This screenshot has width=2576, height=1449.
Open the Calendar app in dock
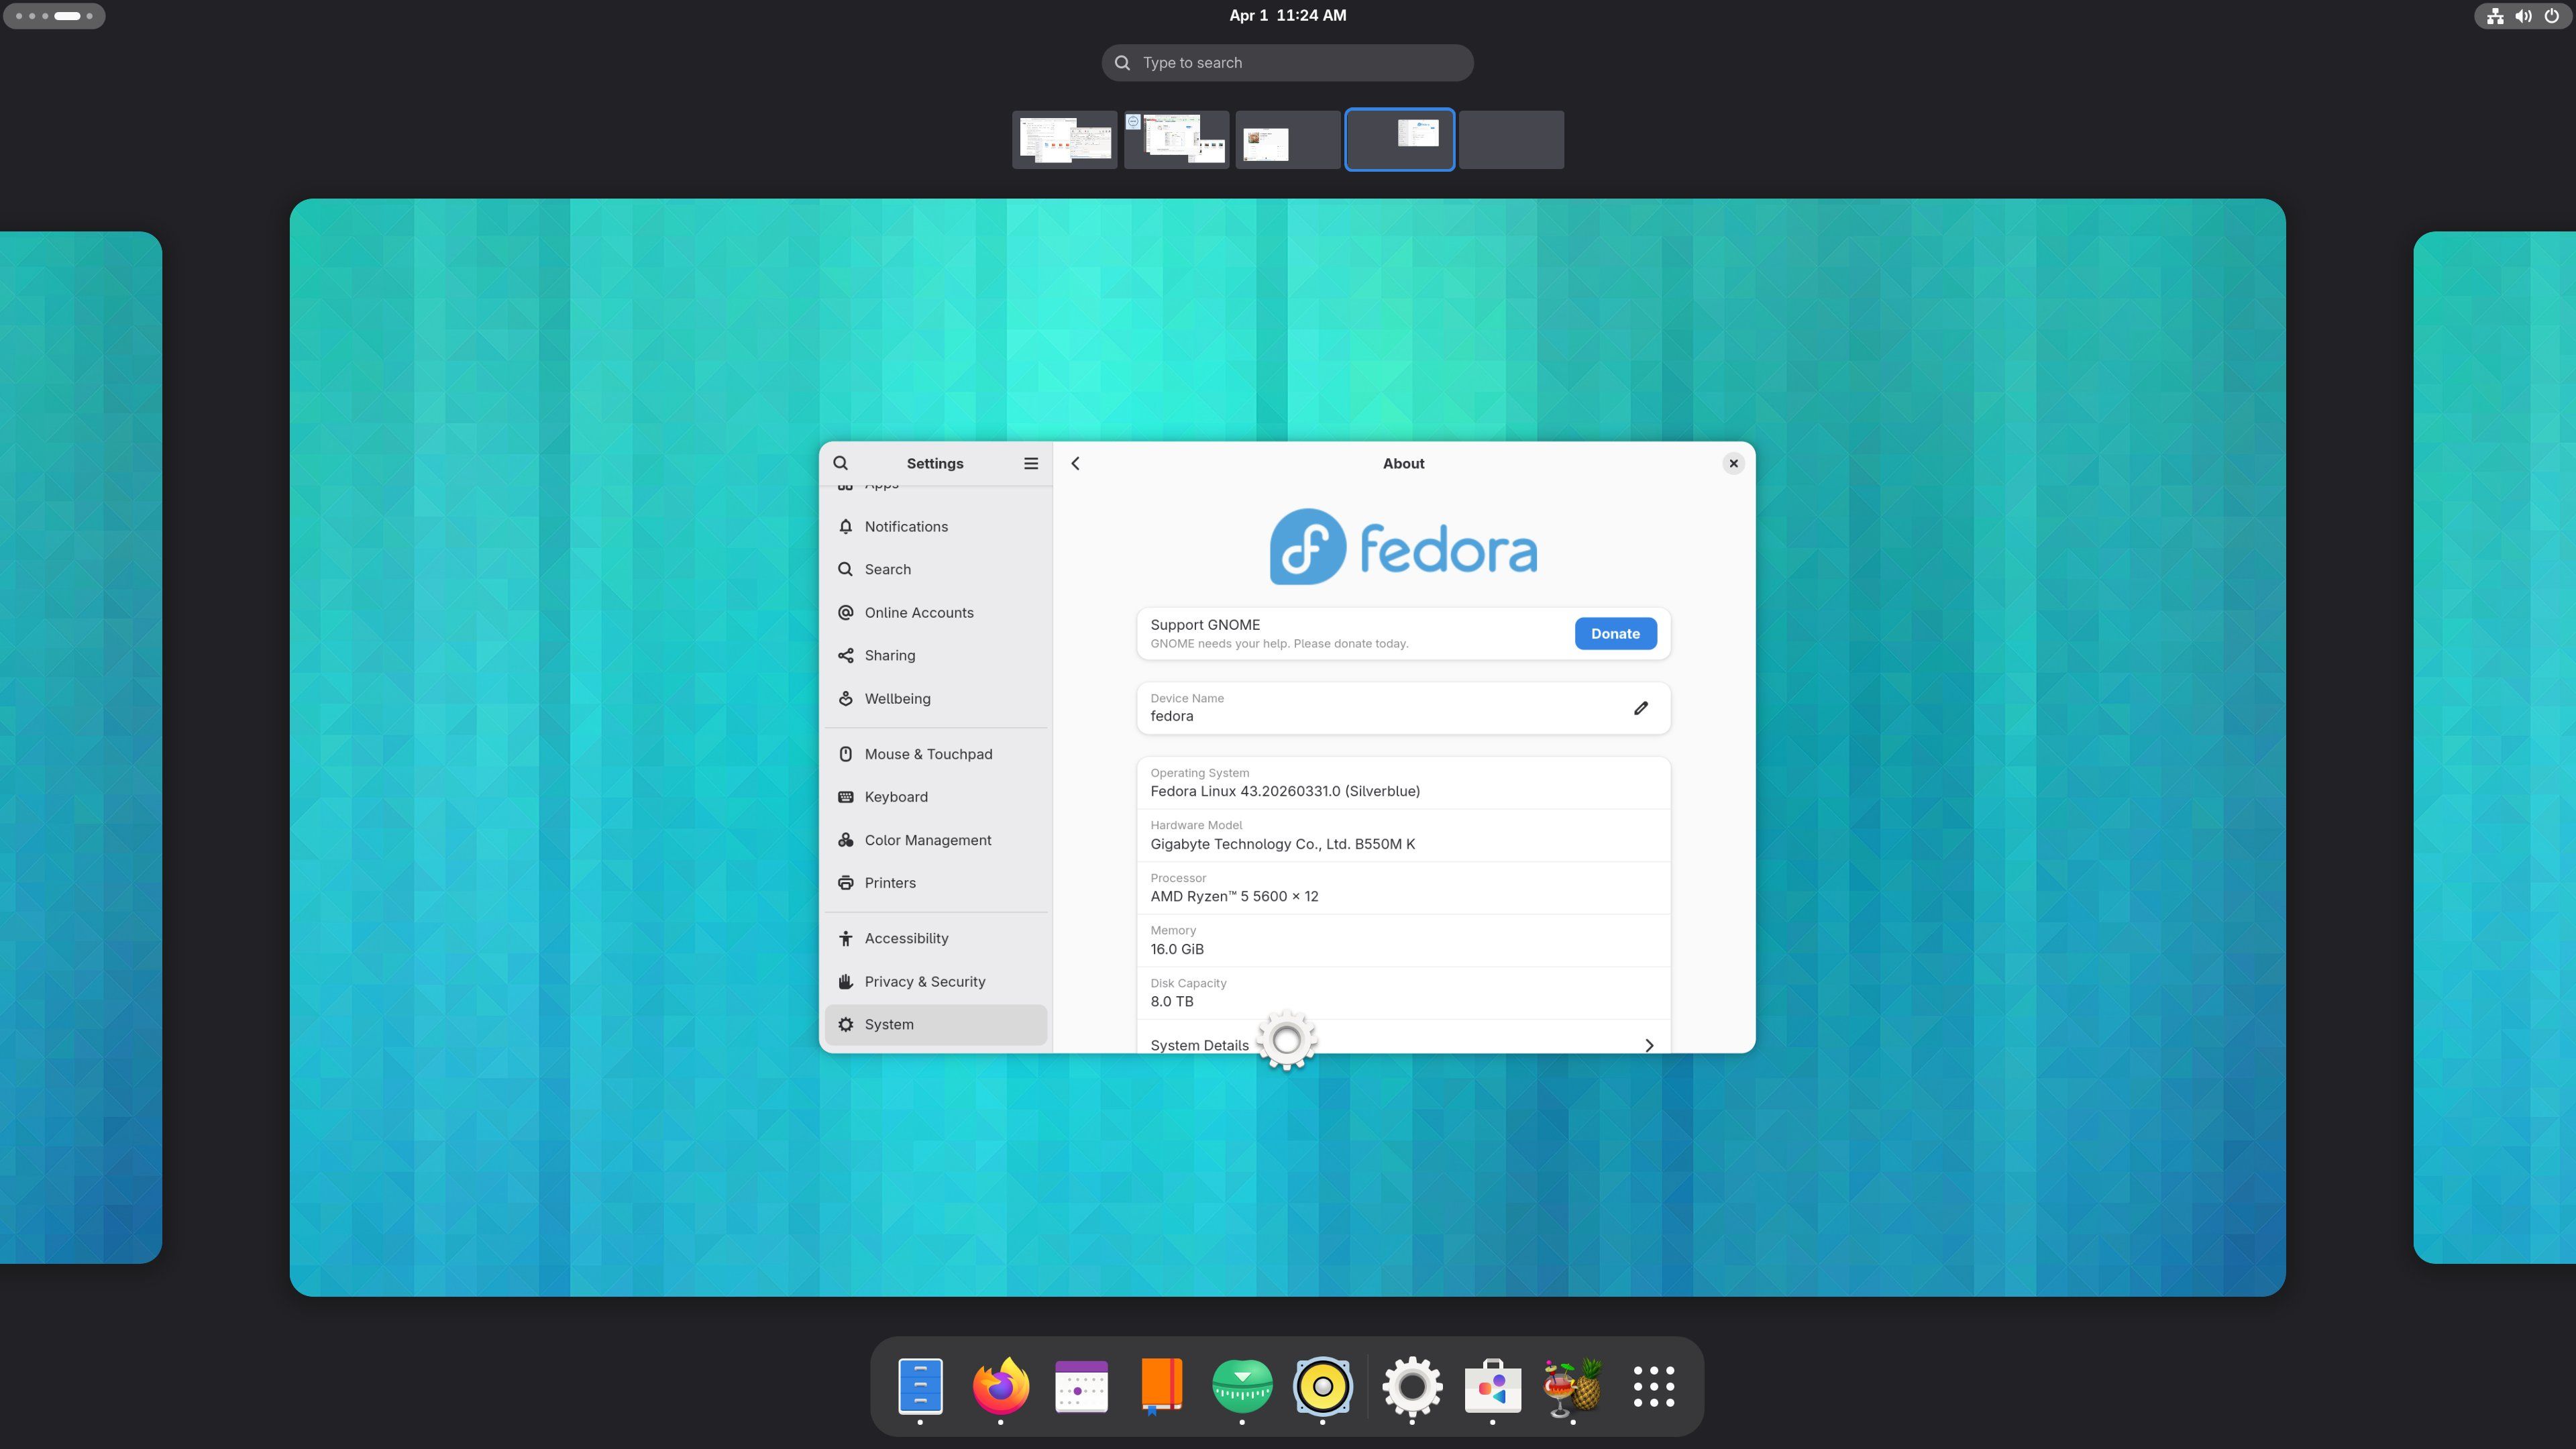pyautogui.click(x=1081, y=1386)
